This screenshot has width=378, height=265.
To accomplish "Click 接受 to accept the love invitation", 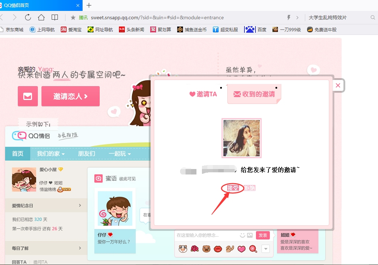I will coord(232,188).
